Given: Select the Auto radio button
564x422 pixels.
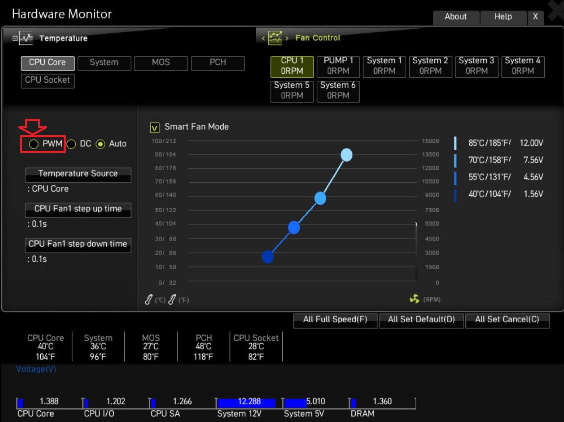Looking at the screenshot, I should point(100,144).
